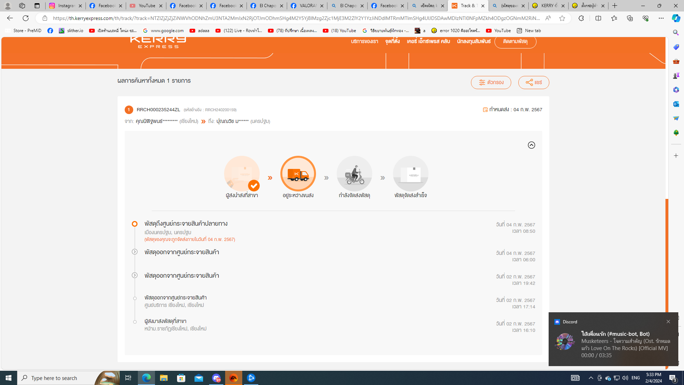Add page to favorites star icon
Screen dimensions: 684x385
pos(562,18)
